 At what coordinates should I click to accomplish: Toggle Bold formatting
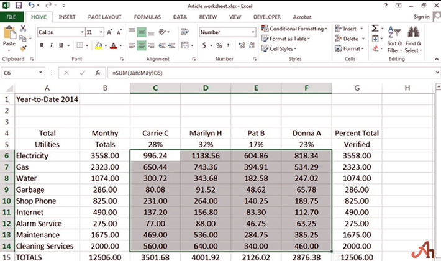42,45
